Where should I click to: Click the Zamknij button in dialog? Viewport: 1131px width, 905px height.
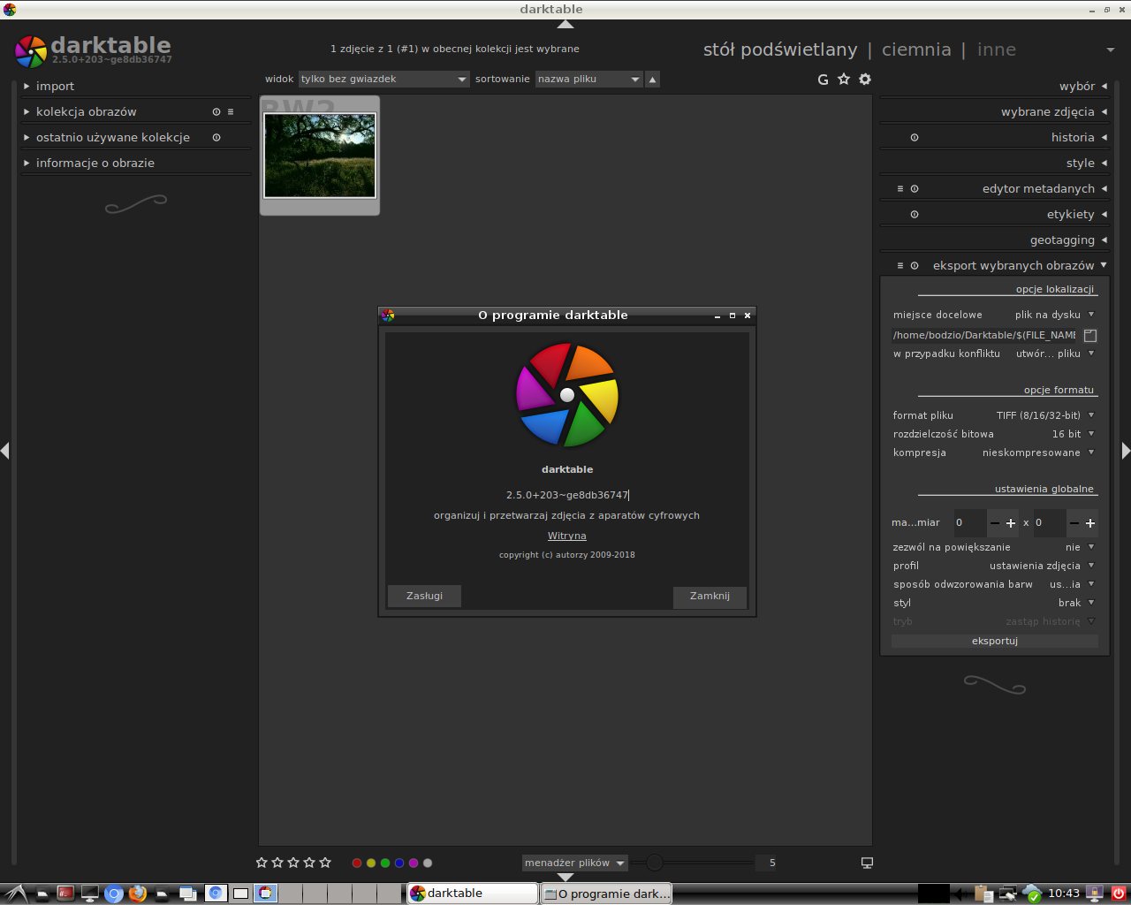pyautogui.click(x=710, y=597)
